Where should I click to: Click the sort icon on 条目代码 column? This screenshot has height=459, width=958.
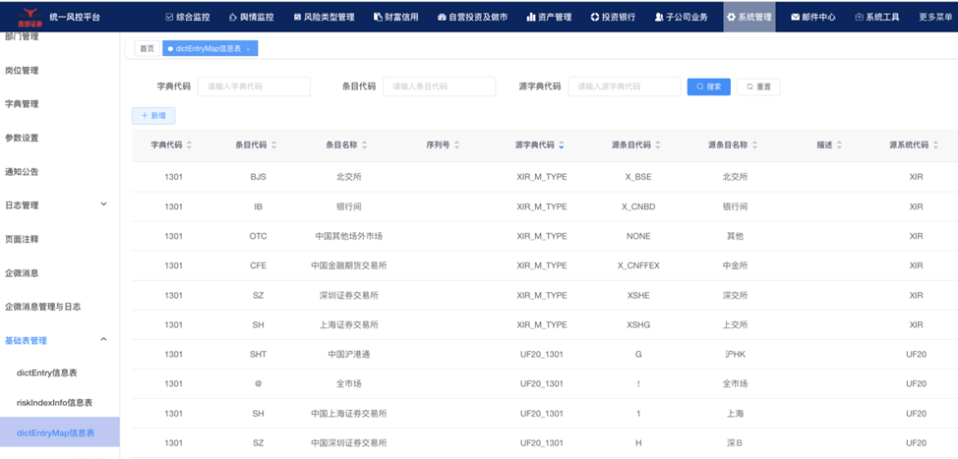coord(274,145)
